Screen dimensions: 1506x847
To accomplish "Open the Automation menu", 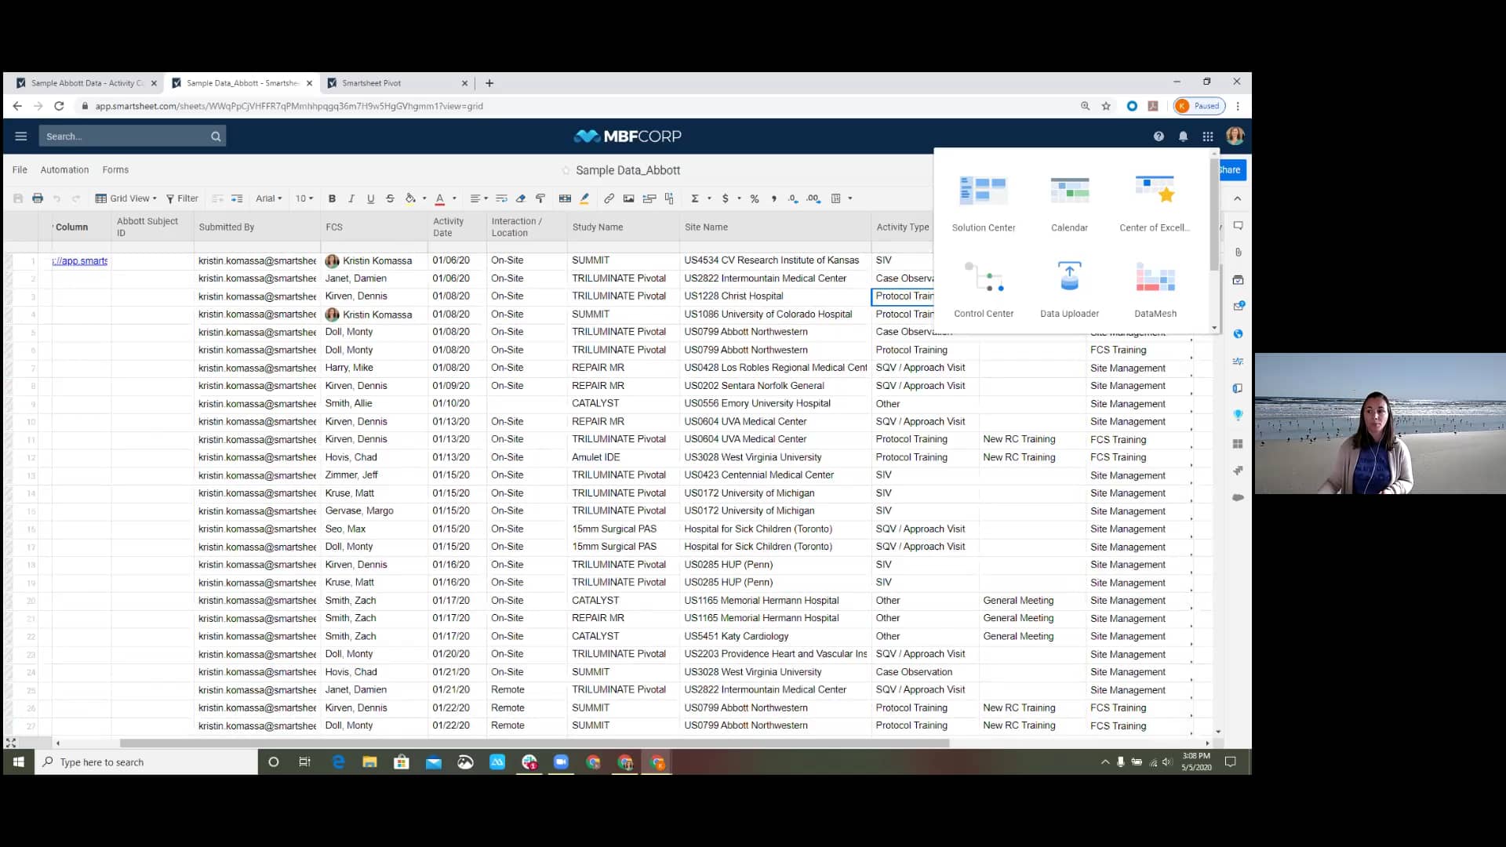I will click(64, 169).
